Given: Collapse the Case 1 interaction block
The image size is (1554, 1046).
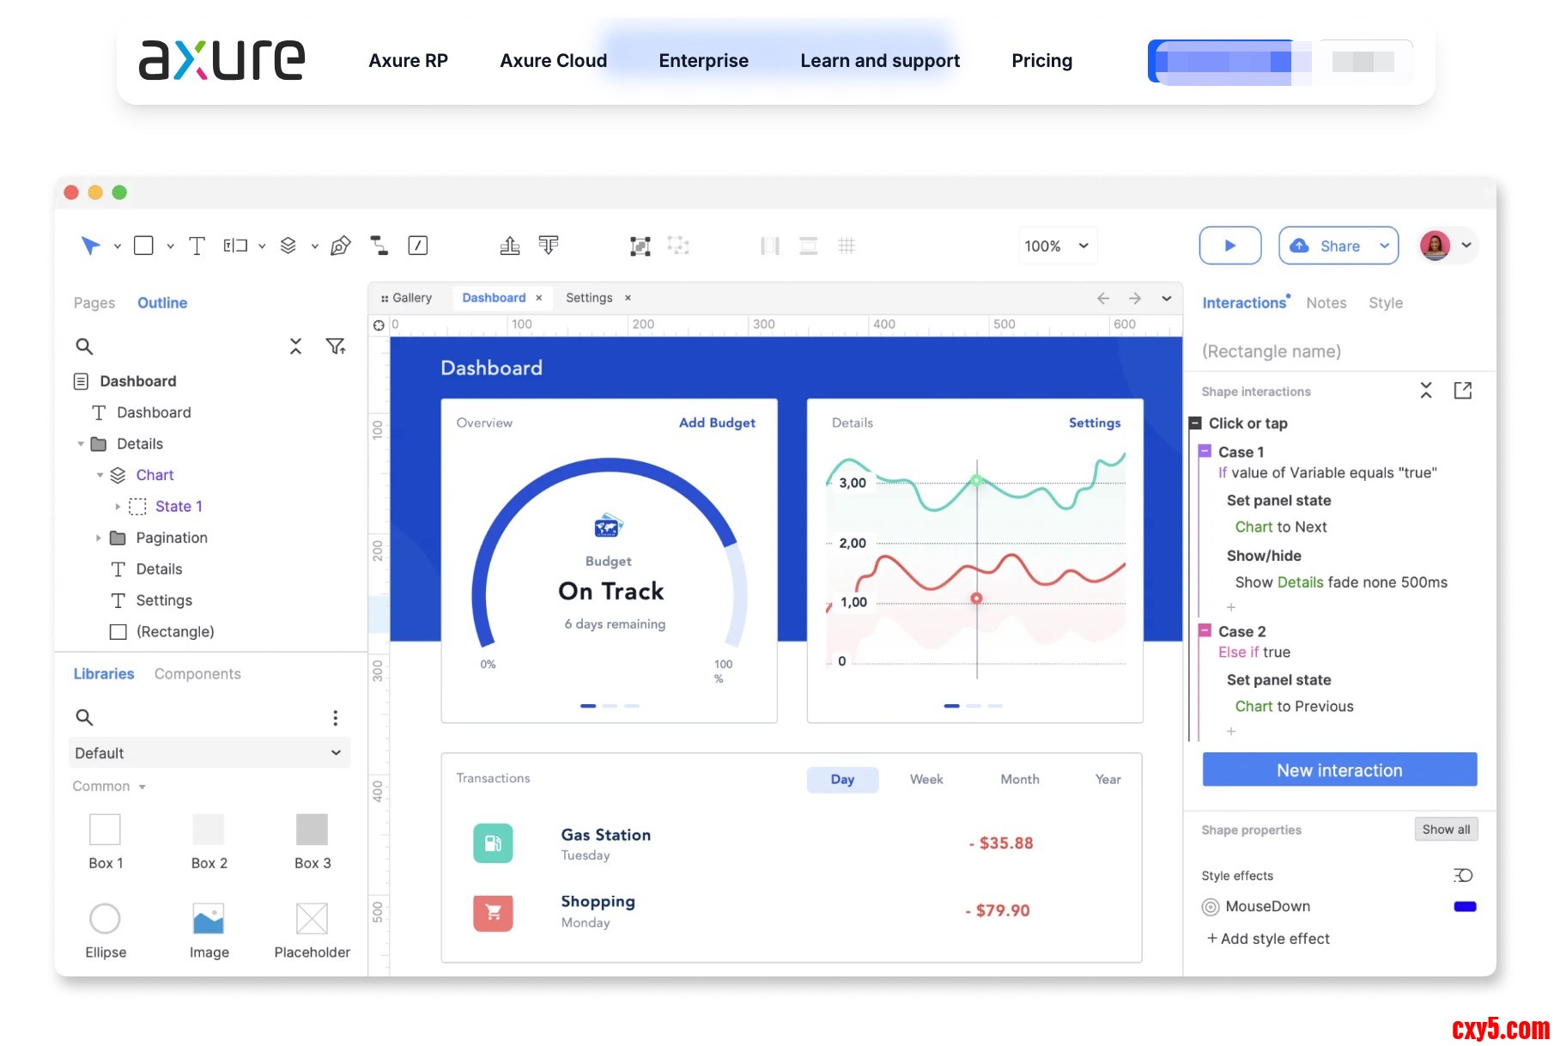Looking at the screenshot, I should (x=1205, y=452).
